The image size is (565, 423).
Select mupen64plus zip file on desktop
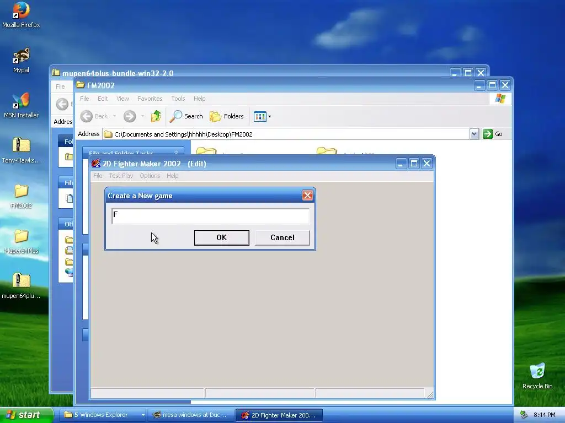coord(21,286)
